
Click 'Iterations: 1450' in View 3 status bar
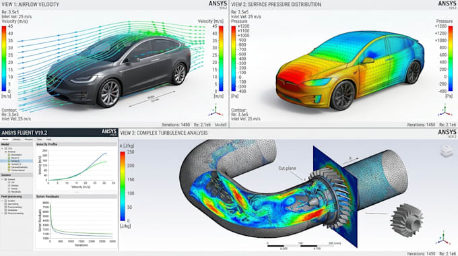click(x=421, y=254)
